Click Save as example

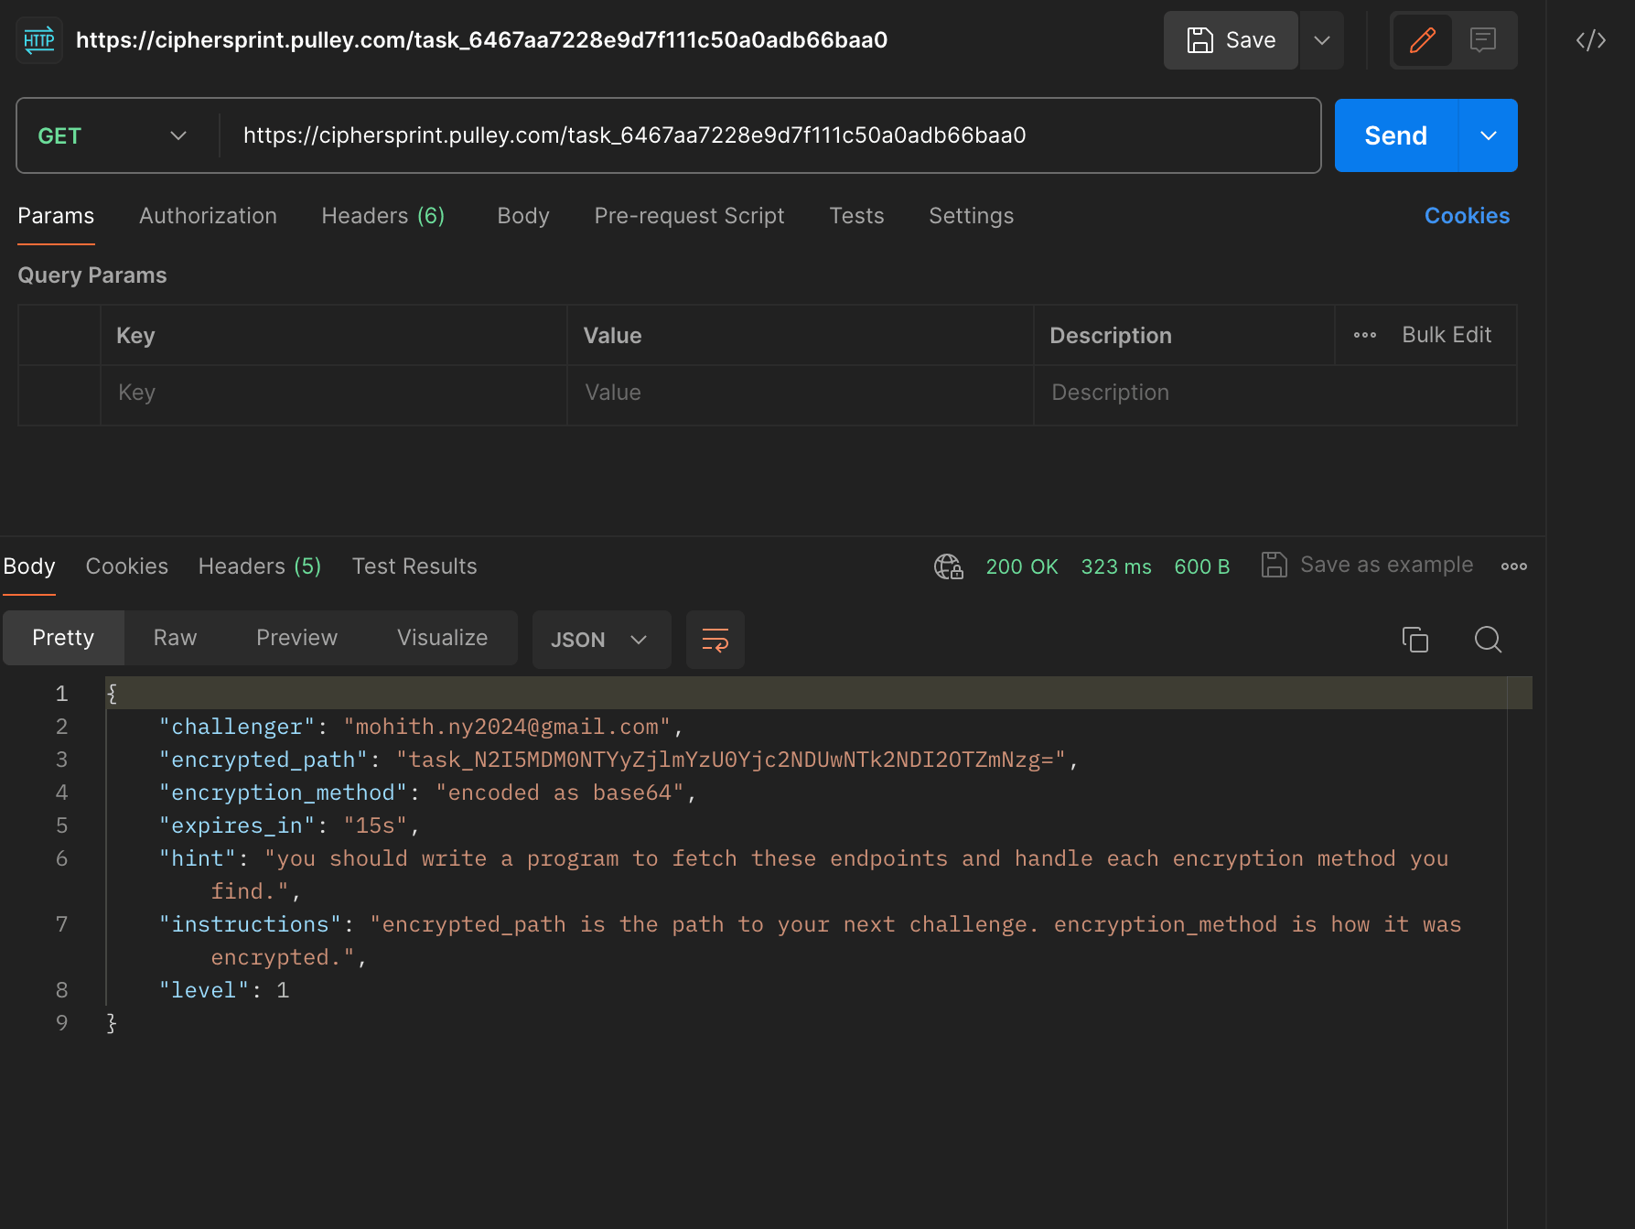(1368, 565)
